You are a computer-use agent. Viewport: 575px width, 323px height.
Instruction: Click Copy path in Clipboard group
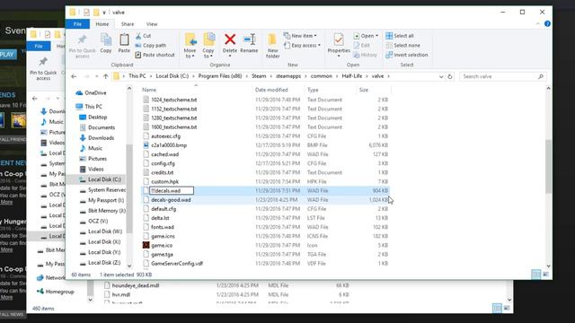(151, 46)
